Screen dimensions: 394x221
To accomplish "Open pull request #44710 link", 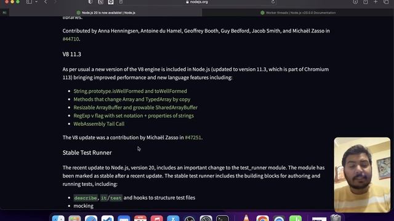I will (71, 39).
